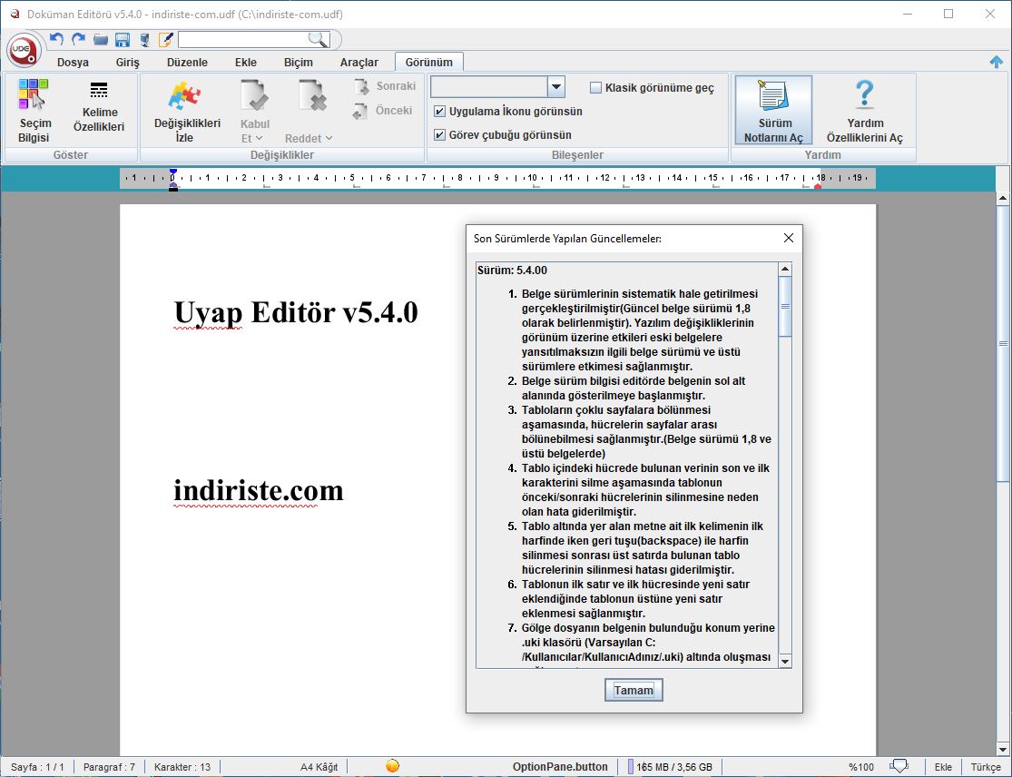Switch to the Düzenle tab
The image size is (1012, 777).
pos(187,62)
